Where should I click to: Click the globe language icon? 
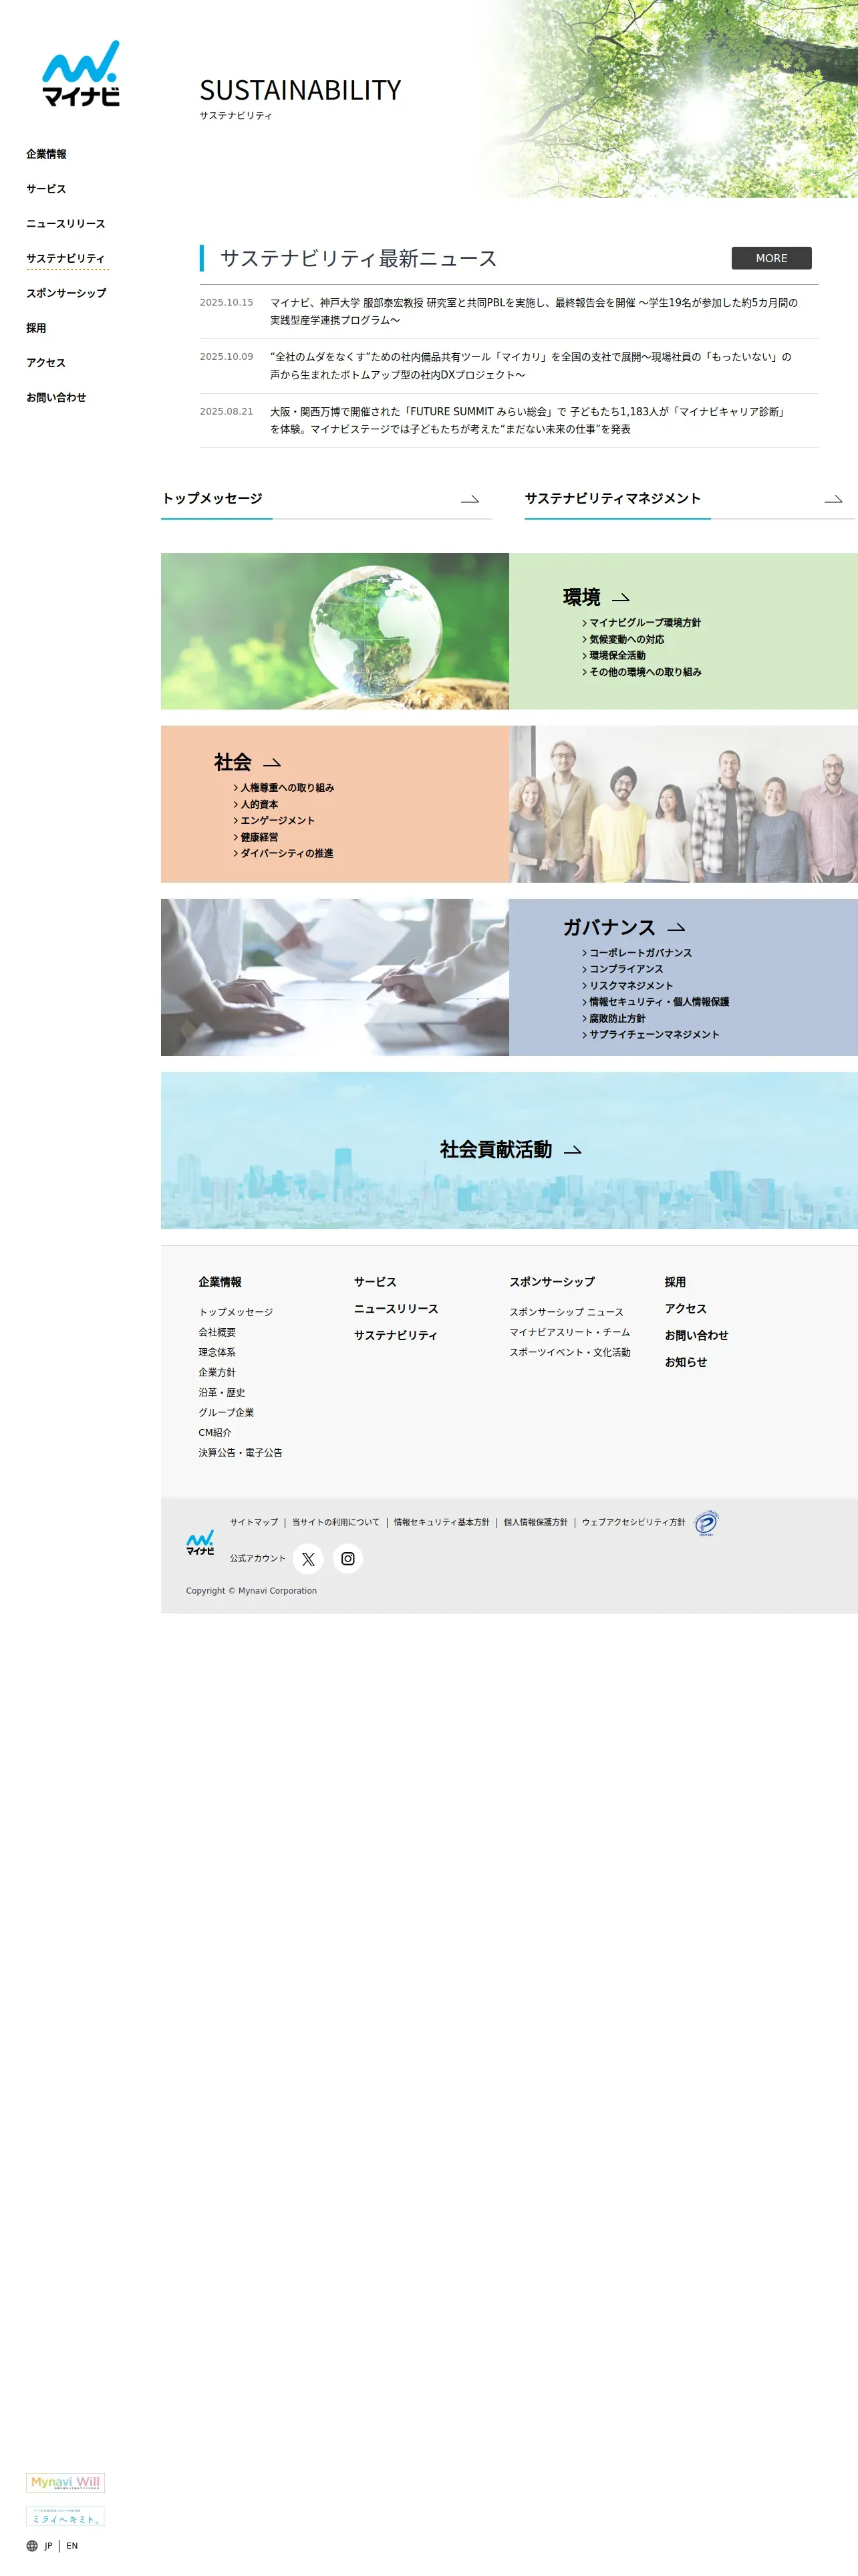pos(32,2546)
